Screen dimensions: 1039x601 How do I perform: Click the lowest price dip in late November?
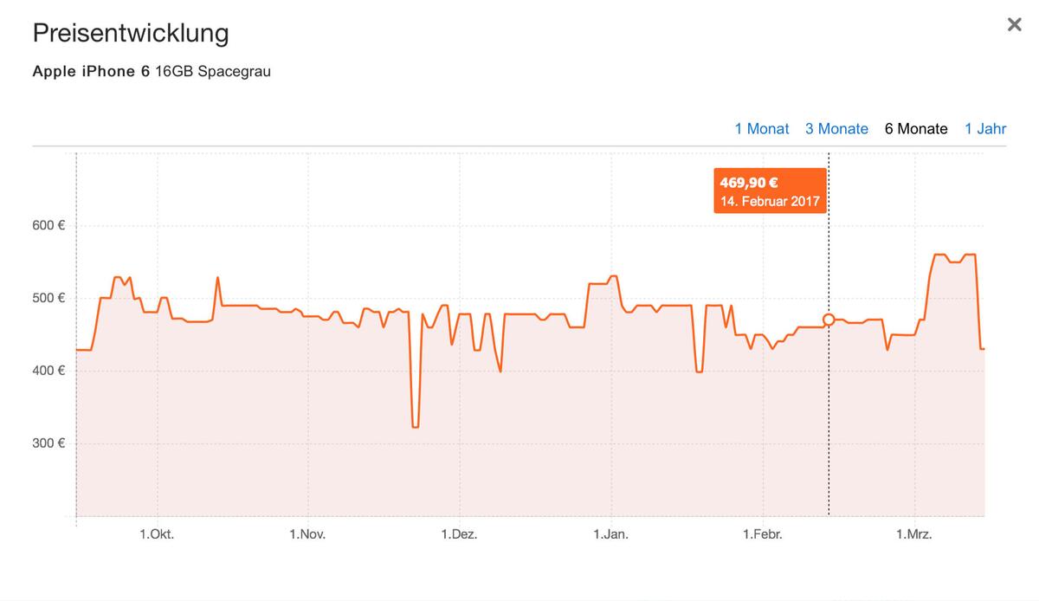tap(416, 426)
